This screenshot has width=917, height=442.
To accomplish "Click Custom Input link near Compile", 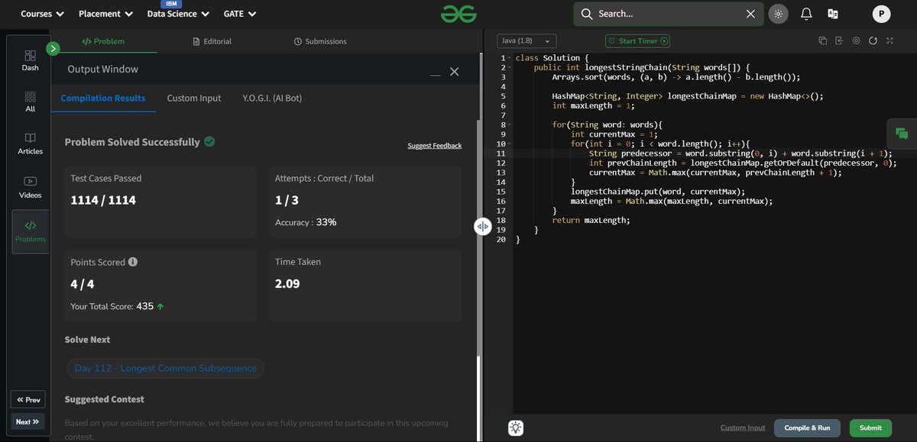I will click(743, 427).
